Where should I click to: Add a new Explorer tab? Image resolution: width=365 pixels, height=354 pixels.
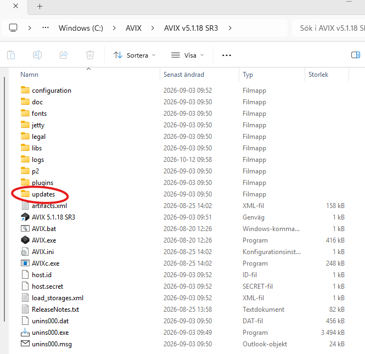click(40, 6)
